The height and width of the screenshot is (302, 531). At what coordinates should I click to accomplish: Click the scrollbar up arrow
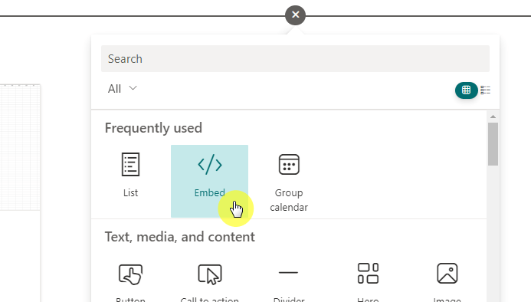[x=493, y=117]
